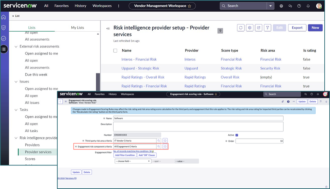This screenshot has width=330, height=189.
Task: Collapse the list pane icon beside the title
Action: pyautogui.click(x=108, y=28)
